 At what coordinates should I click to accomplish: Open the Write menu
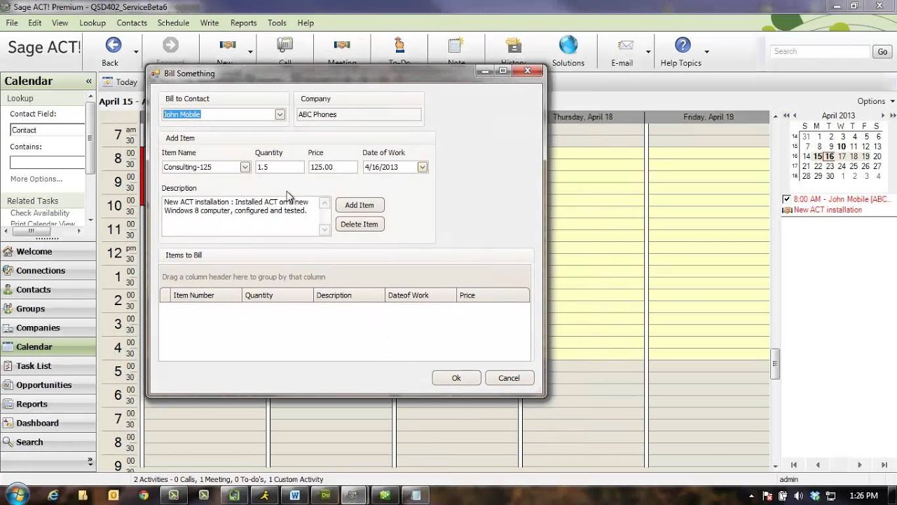tap(210, 22)
